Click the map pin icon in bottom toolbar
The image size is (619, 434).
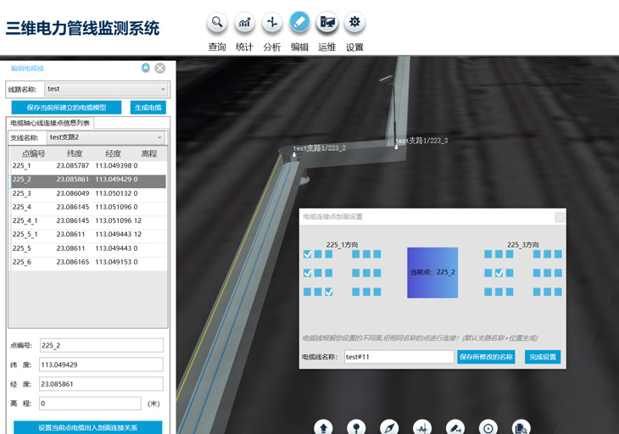356,428
